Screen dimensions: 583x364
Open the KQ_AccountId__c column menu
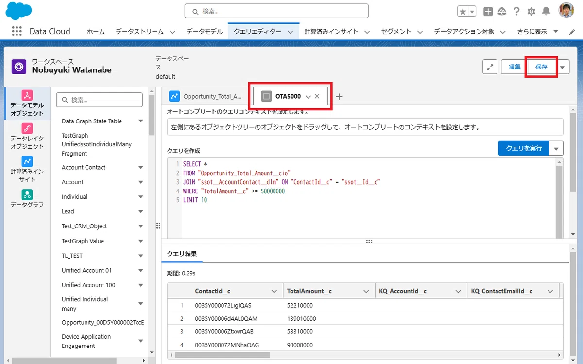pos(458,291)
